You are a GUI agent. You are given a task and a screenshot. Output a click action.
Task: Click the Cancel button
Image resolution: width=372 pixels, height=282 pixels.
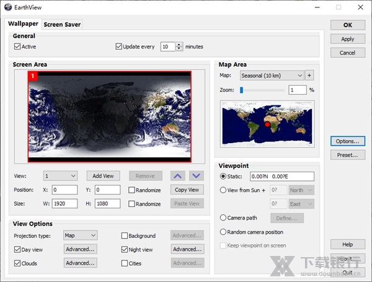(x=348, y=53)
